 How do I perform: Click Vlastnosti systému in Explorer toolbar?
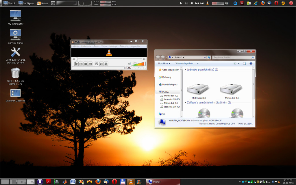pos(184,63)
